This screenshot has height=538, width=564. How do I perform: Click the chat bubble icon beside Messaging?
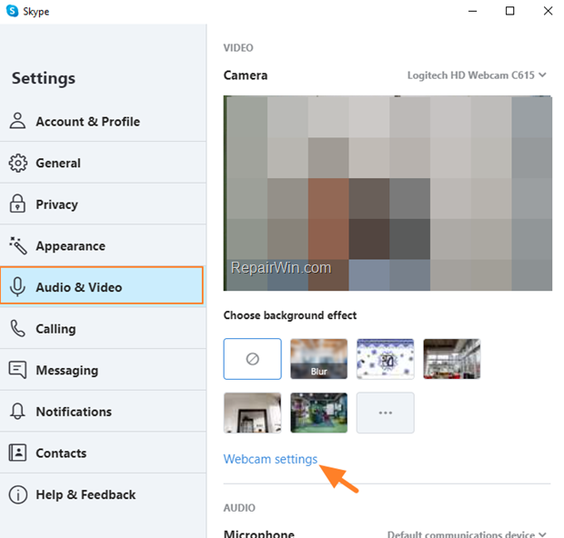tap(17, 370)
